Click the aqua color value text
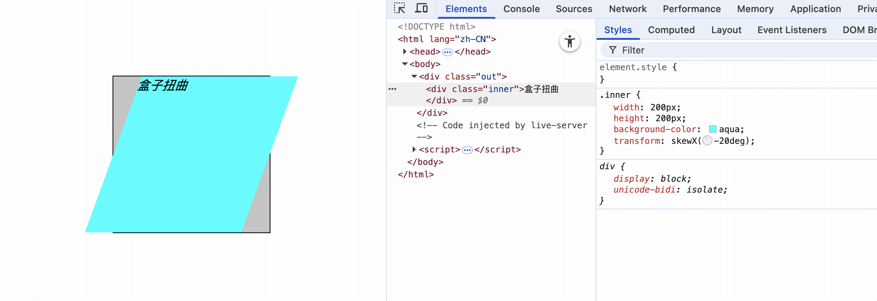 click(729, 129)
